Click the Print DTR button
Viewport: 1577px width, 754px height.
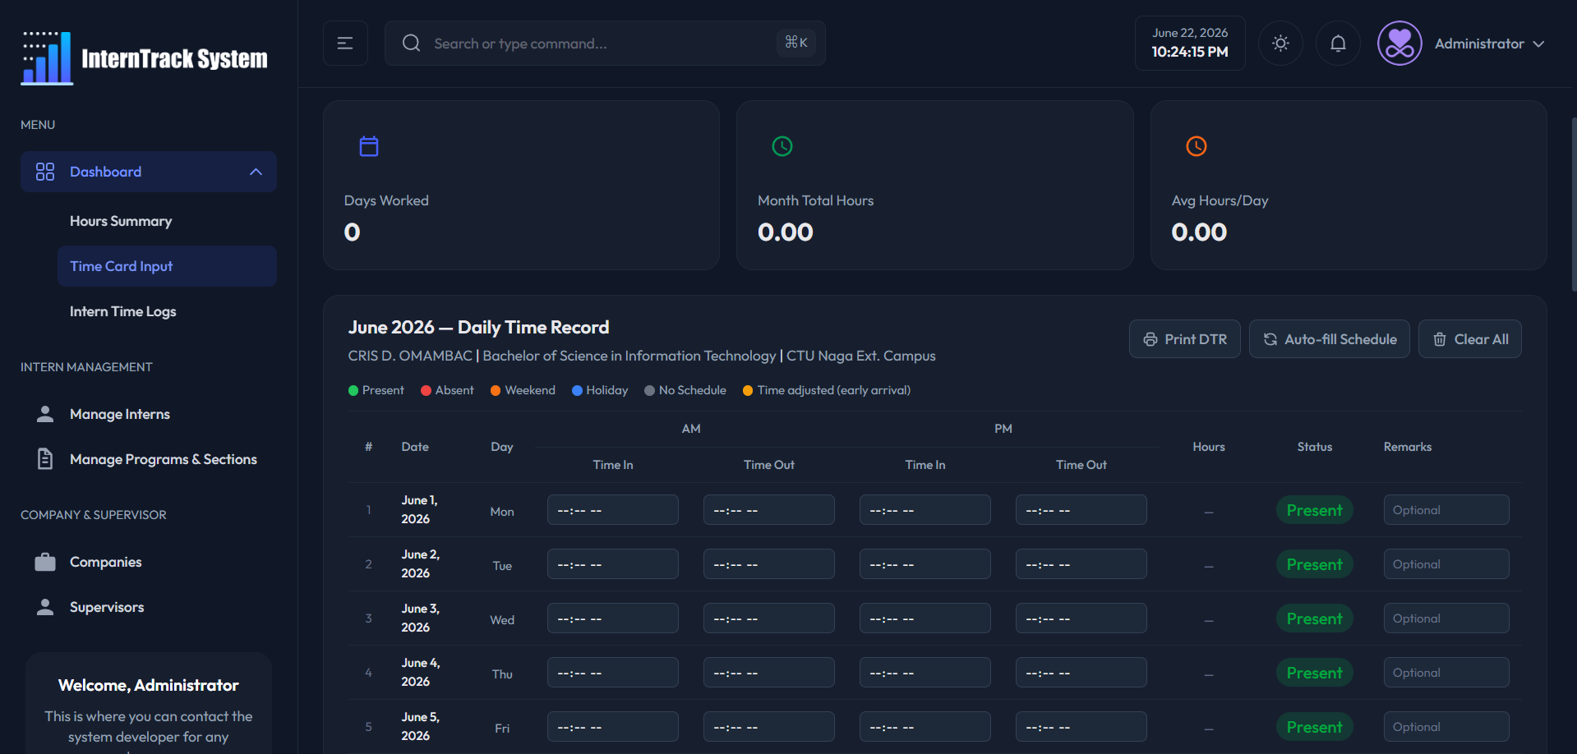click(1184, 339)
